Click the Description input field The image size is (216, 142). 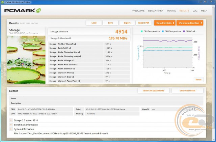pos(112,103)
